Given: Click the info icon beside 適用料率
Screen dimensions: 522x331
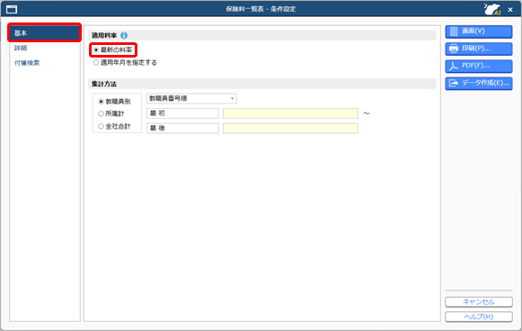Looking at the screenshot, I should [124, 35].
